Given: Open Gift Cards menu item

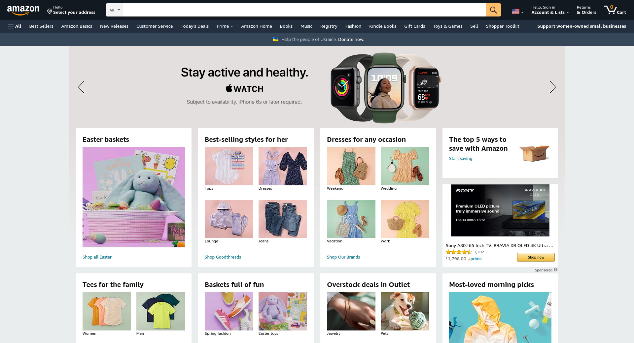Looking at the screenshot, I should pyautogui.click(x=414, y=26).
